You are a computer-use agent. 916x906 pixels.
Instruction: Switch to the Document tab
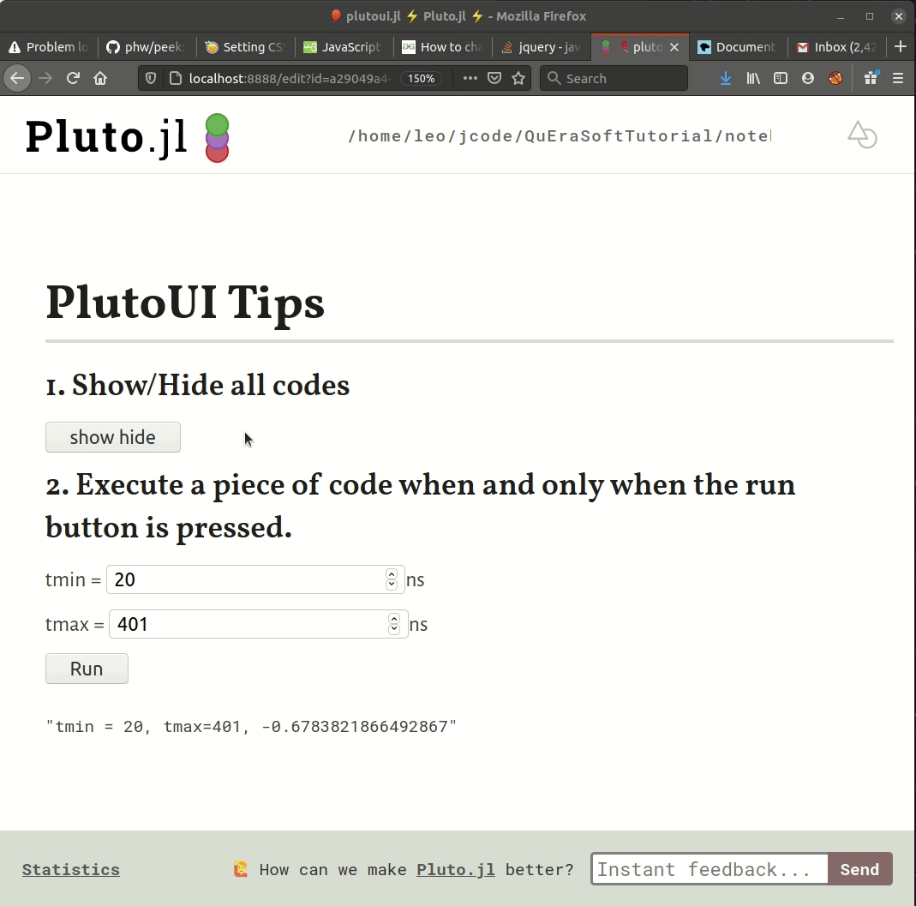click(x=738, y=47)
